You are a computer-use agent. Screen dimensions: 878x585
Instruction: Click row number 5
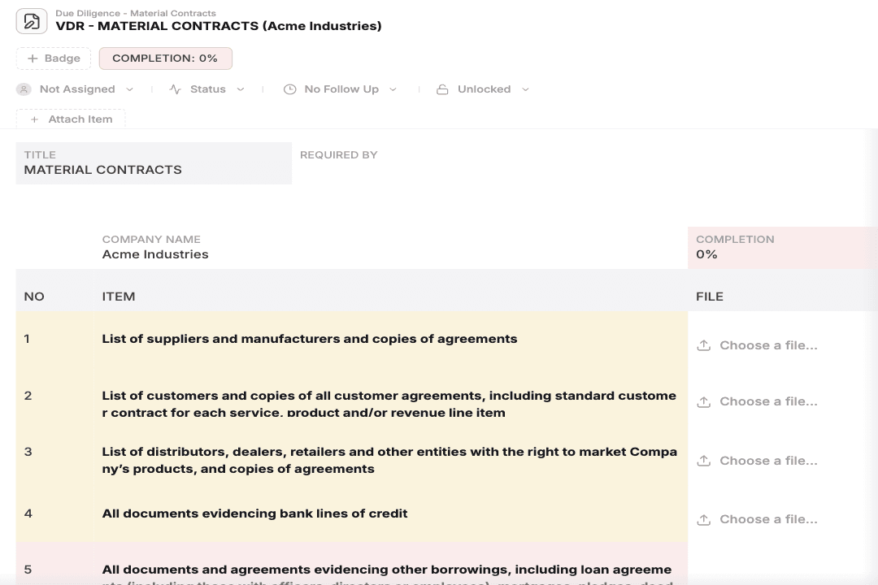pyautogui.click(x=28, y=570)
